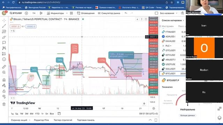Screen dimensions: 223x125
Task: Expand the Скринер акций dropdown arrow
Action: click(x=30, y=120)
